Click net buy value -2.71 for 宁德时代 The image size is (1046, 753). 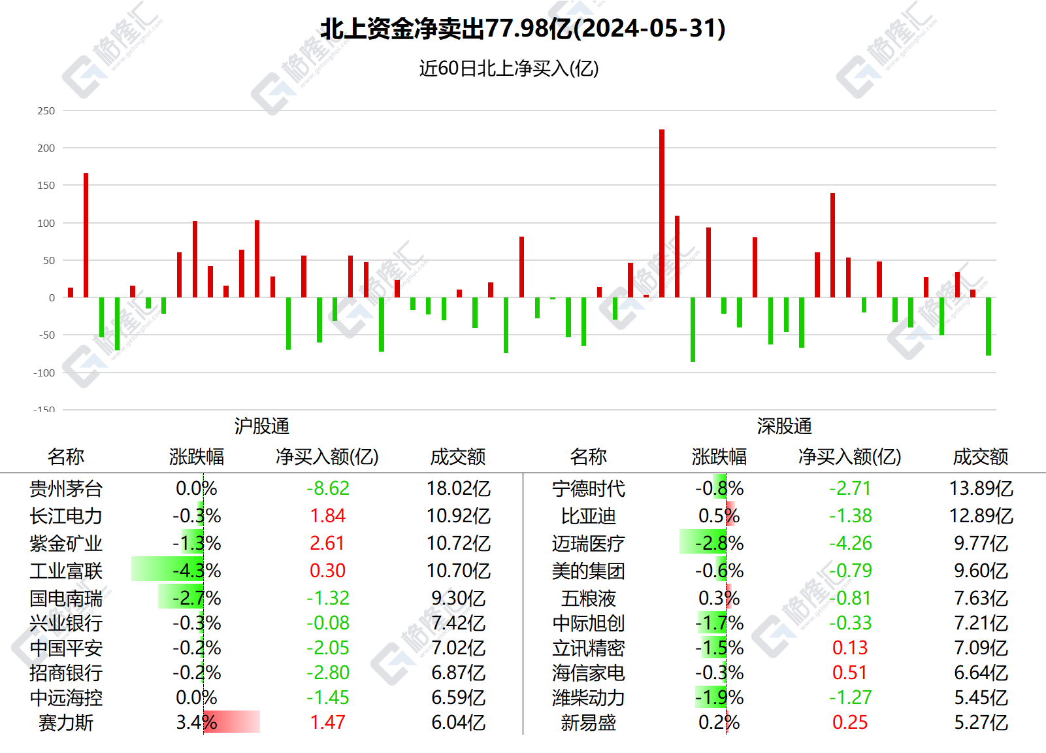(x=850, y=488)
